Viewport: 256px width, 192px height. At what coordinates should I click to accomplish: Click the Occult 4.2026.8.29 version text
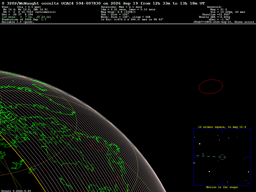pos(16,191)
